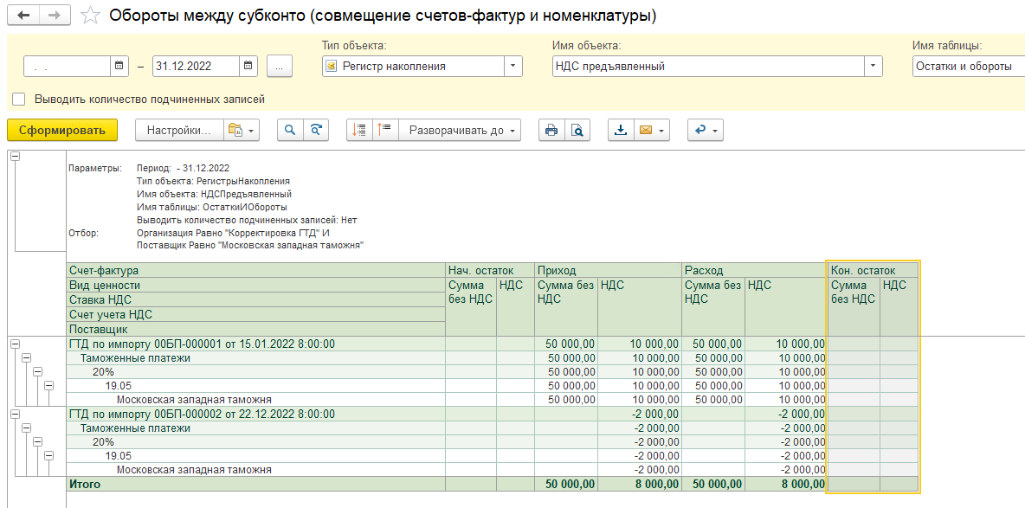Open the Send by email envelope dropdown
Viewport: 1025px width, 508px height.
click(x=652, y=130)
